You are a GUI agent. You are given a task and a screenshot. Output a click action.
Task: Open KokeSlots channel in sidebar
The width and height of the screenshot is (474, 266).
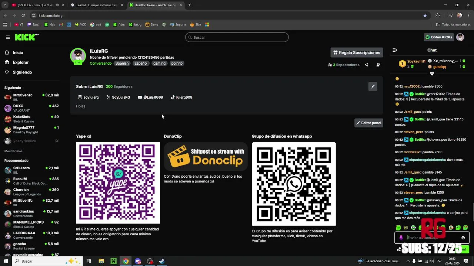point(31,119)
